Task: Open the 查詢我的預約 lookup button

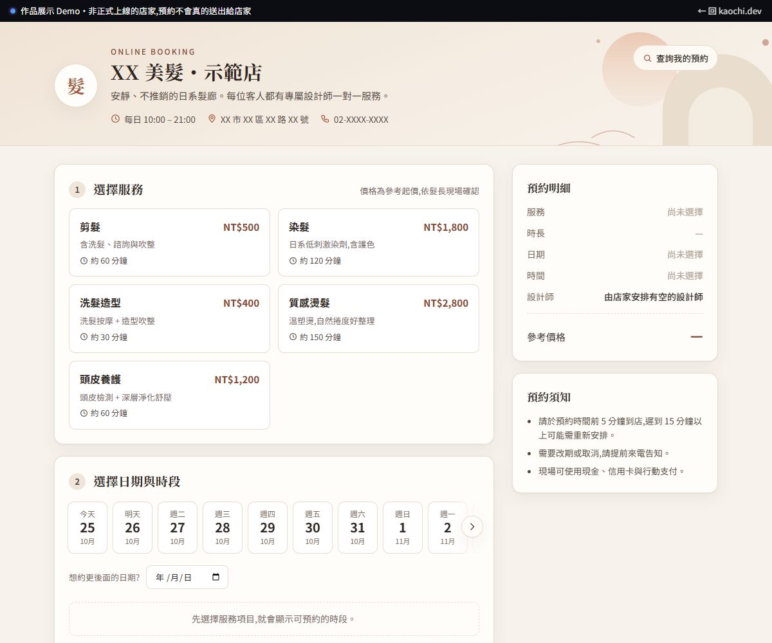Action: [x=675, y=58]
